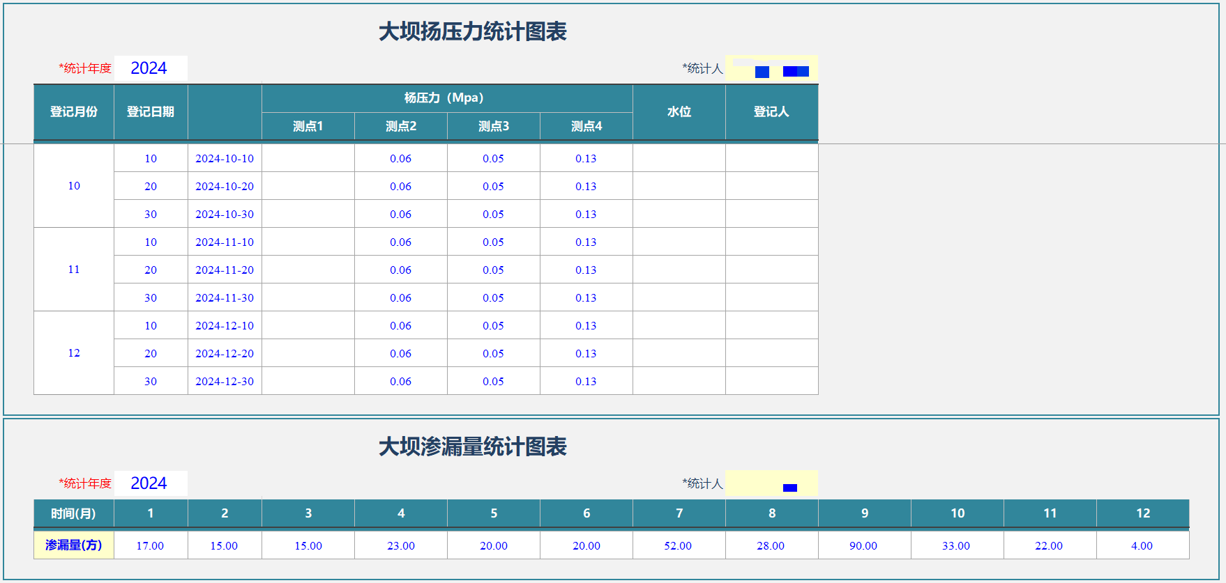Click the 统计人 field in the 扬压力 section
The image size is (1226, 583).
click(771, 68)
